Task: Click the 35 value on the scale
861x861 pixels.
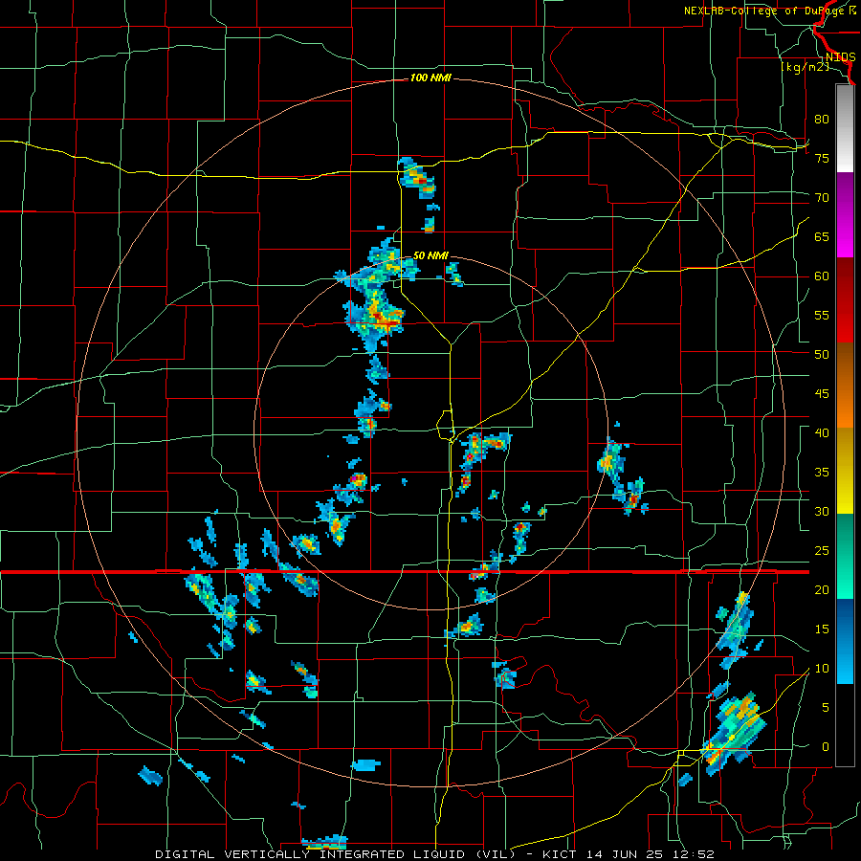Action: pyautogui.click(x=822, y=473)
